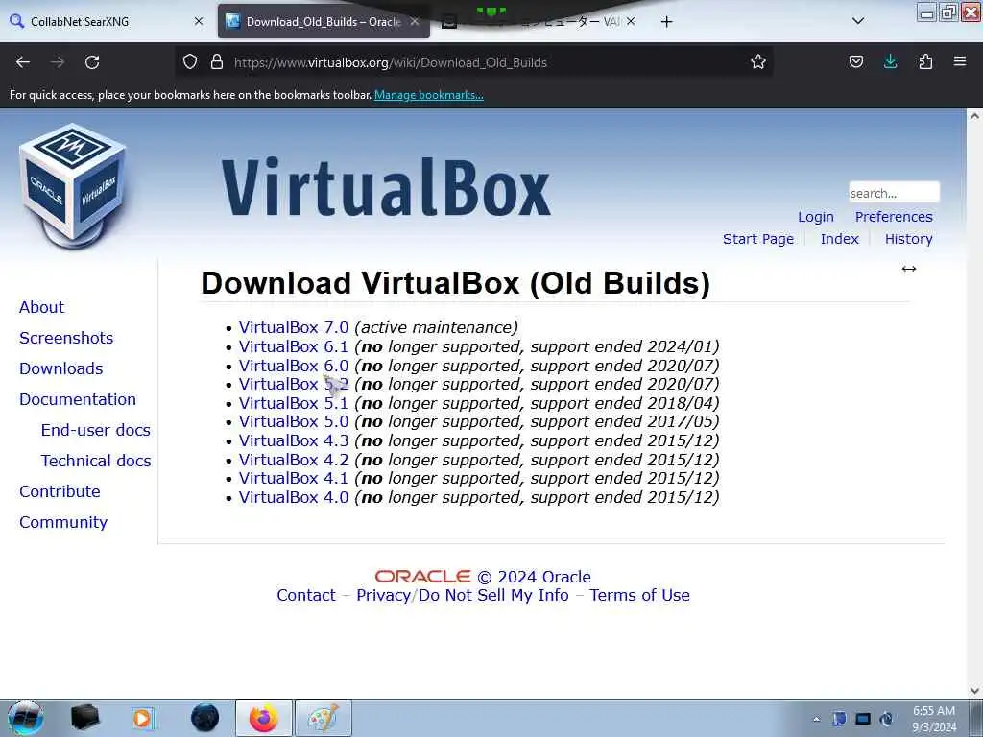
Task: Open the taskbar clock showing 6:55 AM
Action: click(934, 719)
